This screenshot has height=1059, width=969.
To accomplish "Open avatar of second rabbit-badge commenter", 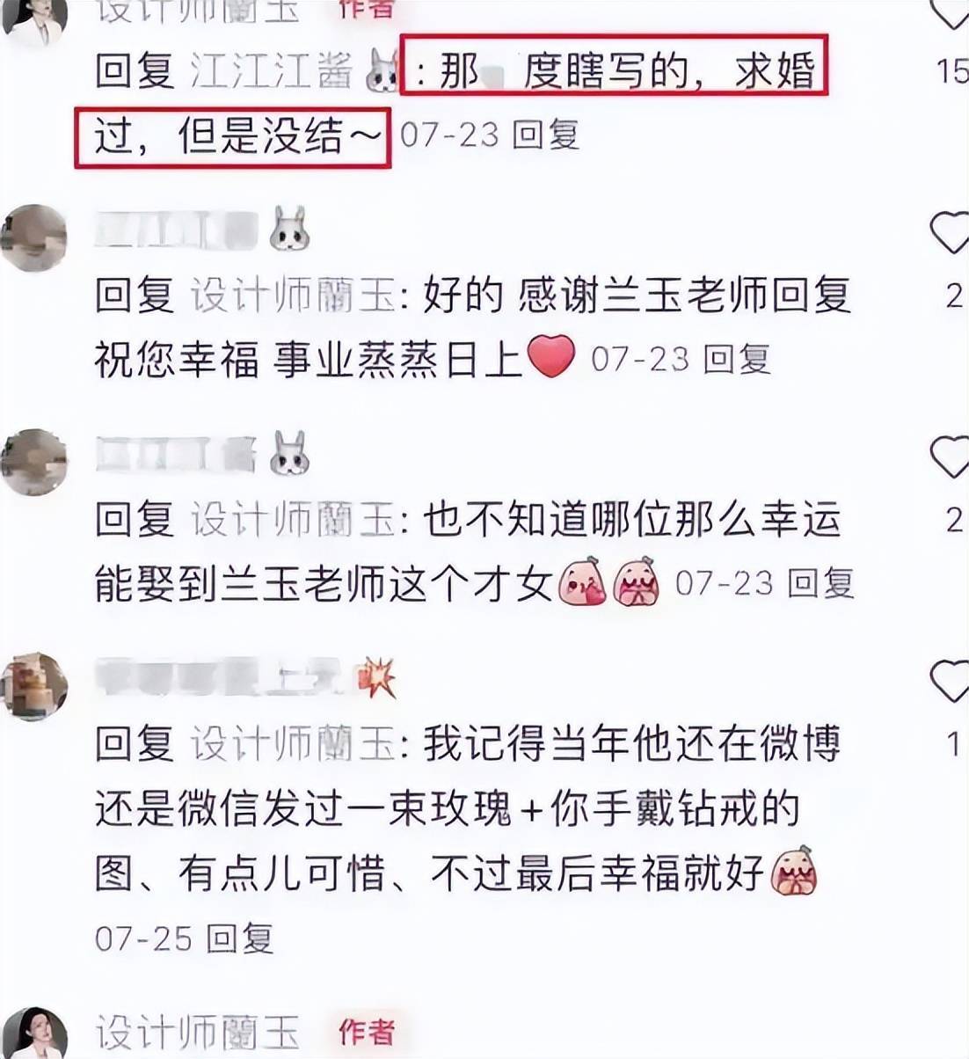I will pyautogui.click(x=34, y=462).
